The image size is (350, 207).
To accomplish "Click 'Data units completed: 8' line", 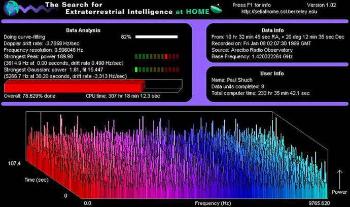I will [238, 86].
